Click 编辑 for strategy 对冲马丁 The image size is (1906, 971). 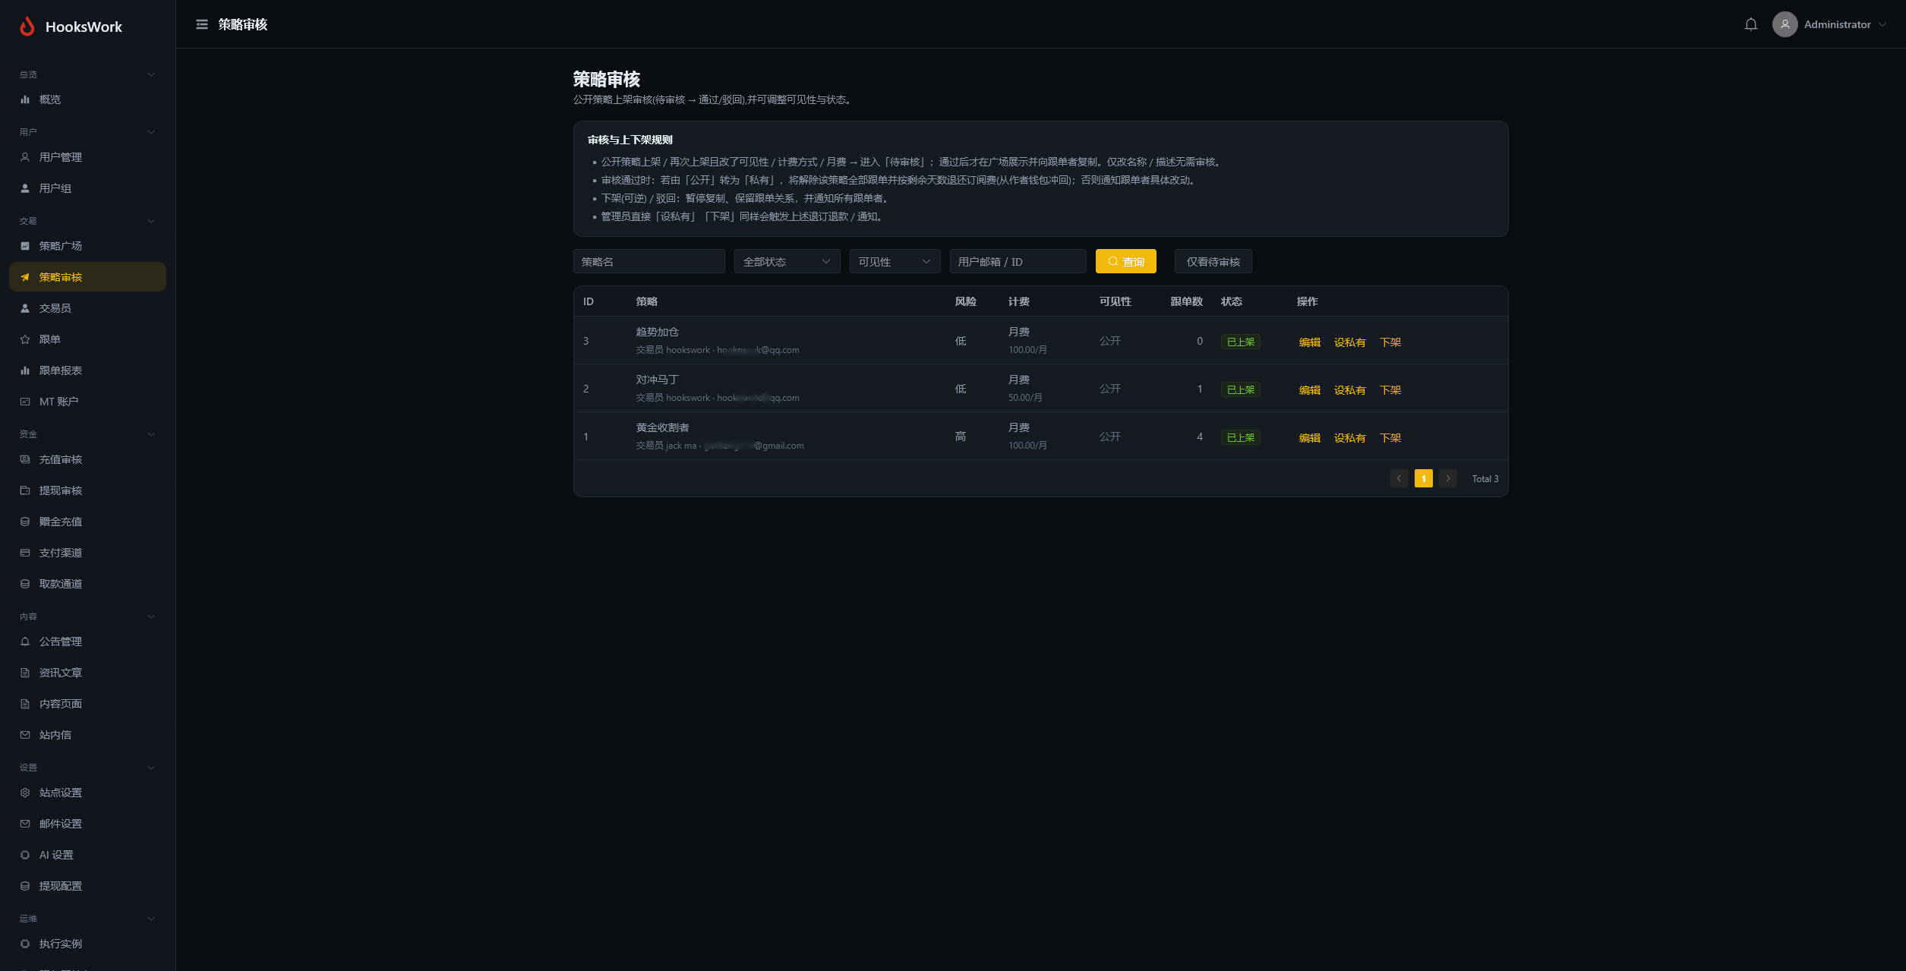[1309, 390]
